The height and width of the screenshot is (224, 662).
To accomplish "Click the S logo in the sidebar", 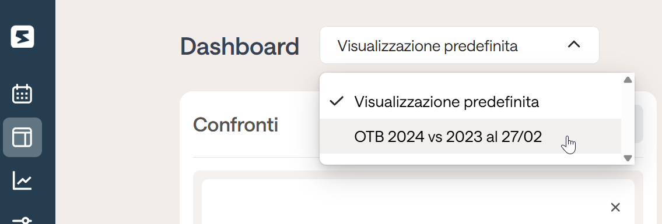I will click(22, 37).
